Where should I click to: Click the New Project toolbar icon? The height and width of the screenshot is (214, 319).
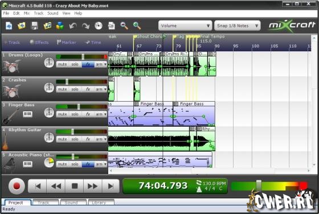click(x=9, y=26)
